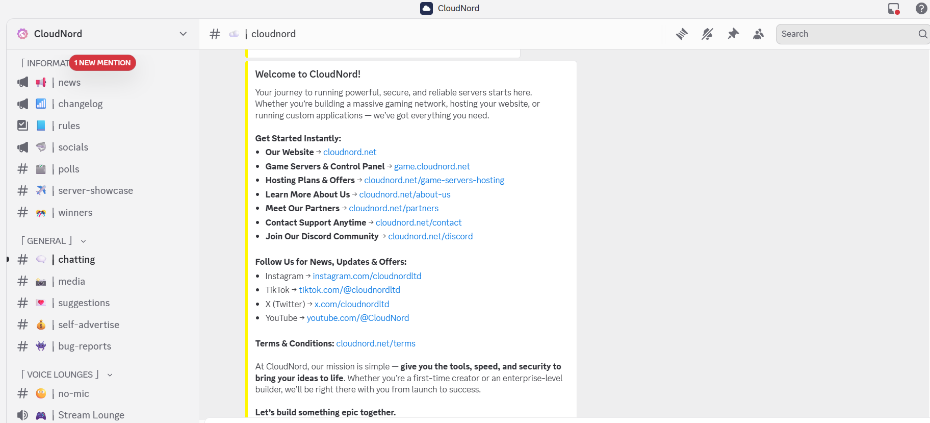Click the hash icon beside server-showcase
This screenshot has height=423, width=930.
click(23, 191)
